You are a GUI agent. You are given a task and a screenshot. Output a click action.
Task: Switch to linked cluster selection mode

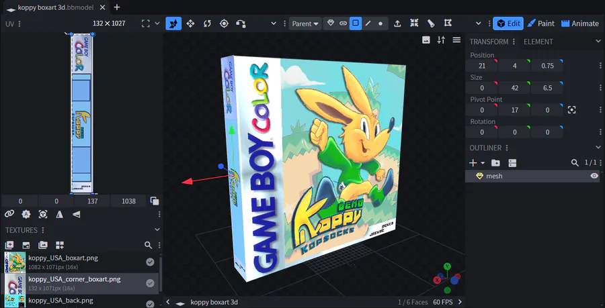point(343,23)
